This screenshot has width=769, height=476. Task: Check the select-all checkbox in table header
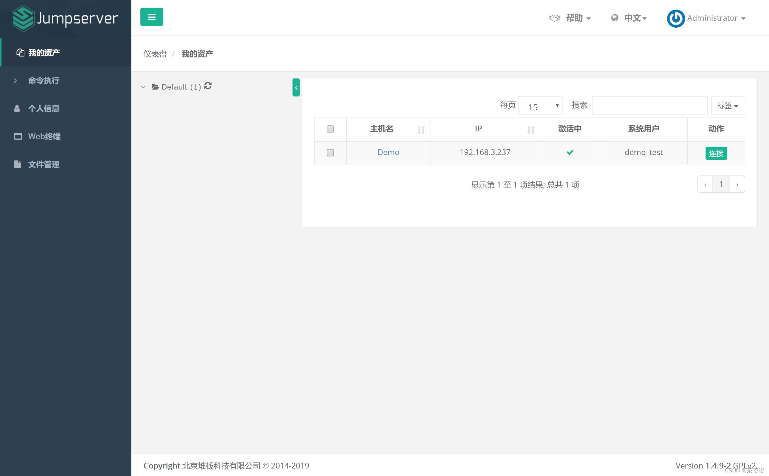coord(330,129)
